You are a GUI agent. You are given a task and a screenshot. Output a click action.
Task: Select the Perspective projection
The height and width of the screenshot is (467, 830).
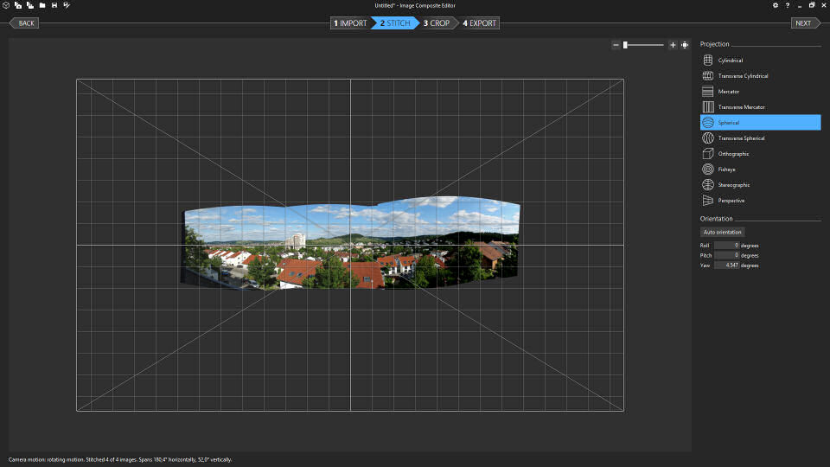click(x=731, y=201)
